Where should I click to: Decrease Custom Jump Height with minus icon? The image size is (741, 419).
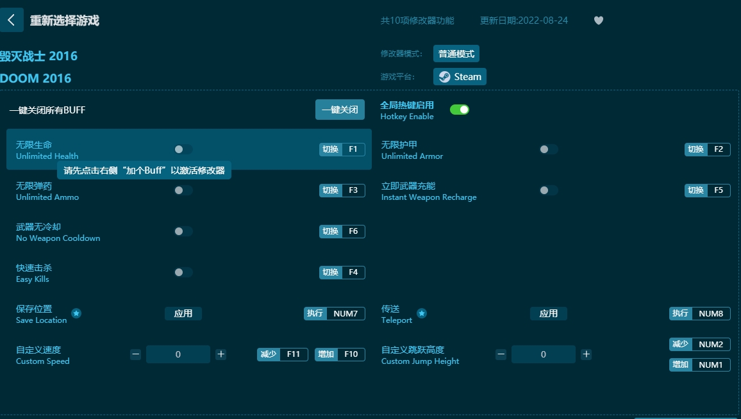(501, 354)
